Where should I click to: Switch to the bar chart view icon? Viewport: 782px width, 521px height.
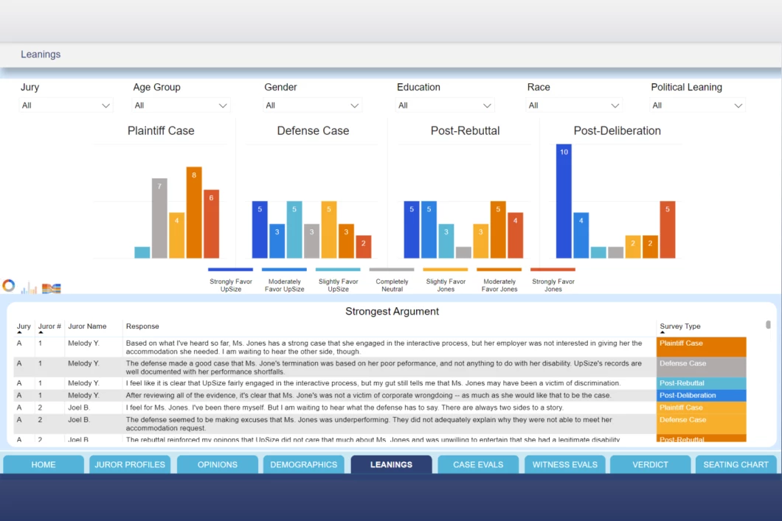coord(29,288)
